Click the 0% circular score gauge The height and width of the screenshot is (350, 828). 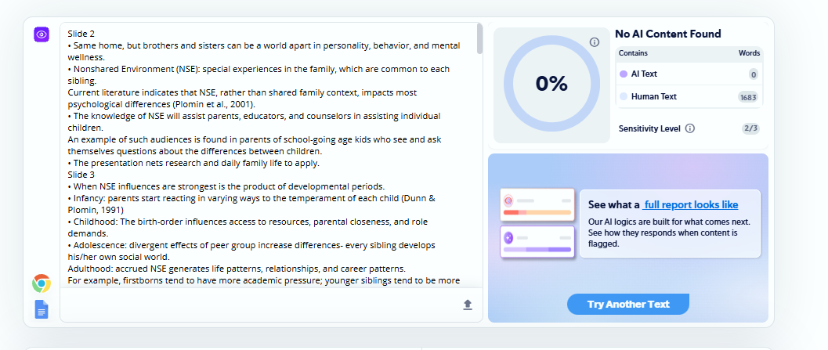point(551,84)
